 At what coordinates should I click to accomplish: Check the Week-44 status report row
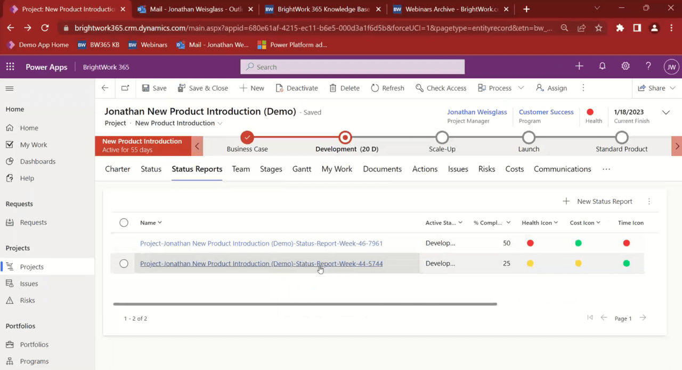point(124,263)
